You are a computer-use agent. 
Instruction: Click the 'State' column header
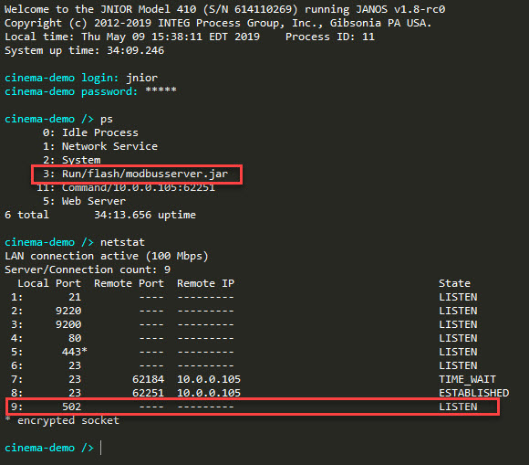pos(455,283)
